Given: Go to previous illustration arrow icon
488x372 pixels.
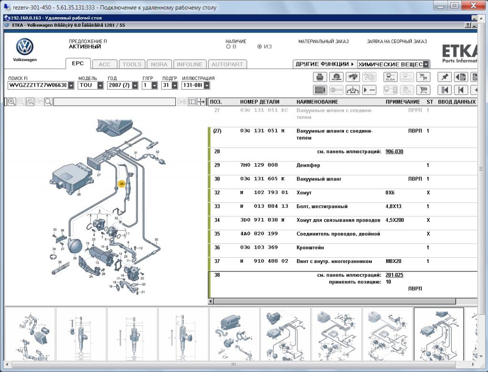Looking at the screenshot, I should [461, 90].
